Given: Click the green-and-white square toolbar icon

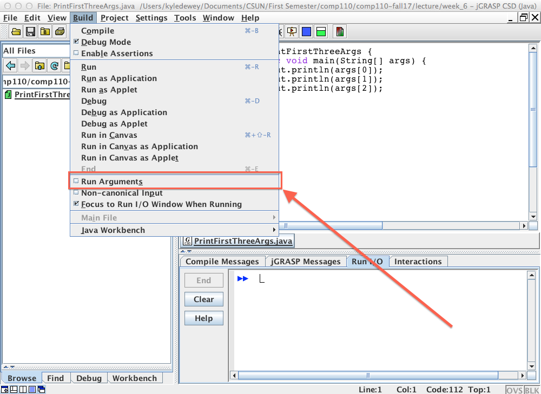Looking at the screenshot, I should pyautogui.click(x=321, y=31).
